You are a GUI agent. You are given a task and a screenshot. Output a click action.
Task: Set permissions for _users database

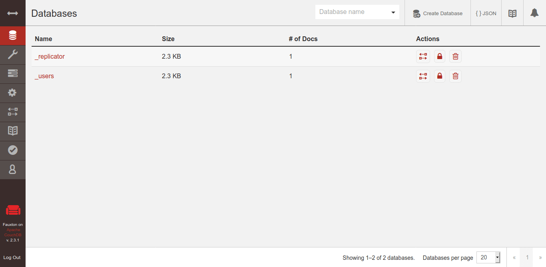[x=440, y=76]
